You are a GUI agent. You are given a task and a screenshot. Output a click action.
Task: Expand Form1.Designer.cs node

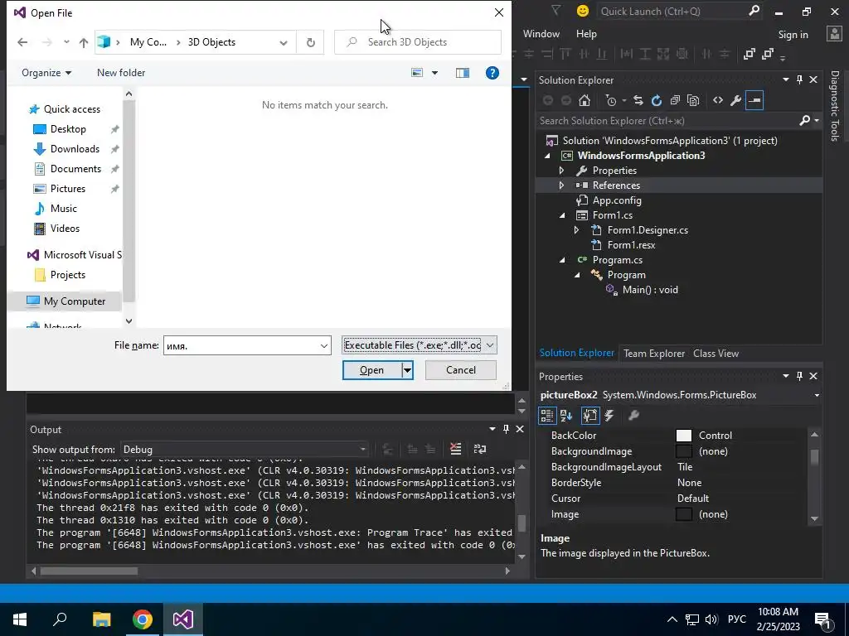[577, 230]
